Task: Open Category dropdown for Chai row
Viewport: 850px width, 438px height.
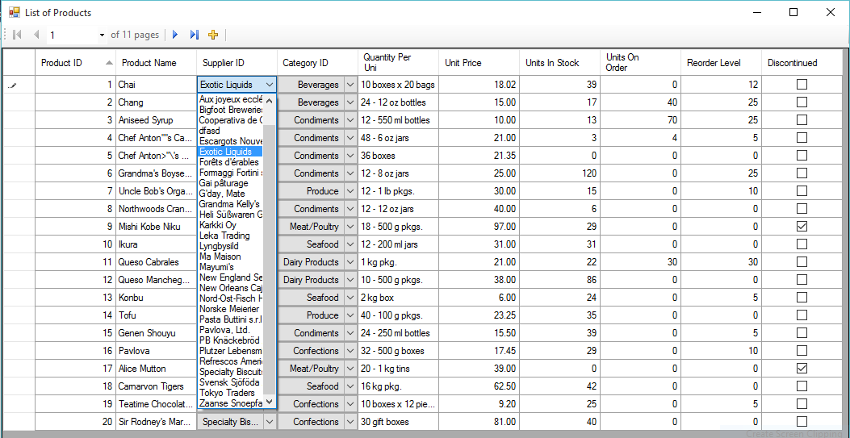Action: pyautogui.click(x=350, y=85)
